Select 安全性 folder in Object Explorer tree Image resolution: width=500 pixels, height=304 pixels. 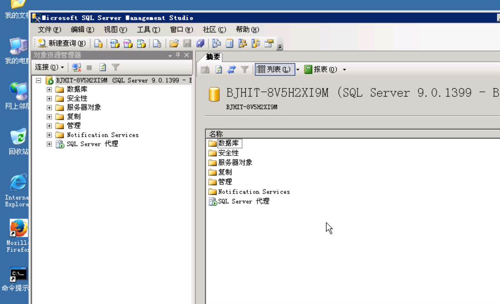(x=77, y=99)
